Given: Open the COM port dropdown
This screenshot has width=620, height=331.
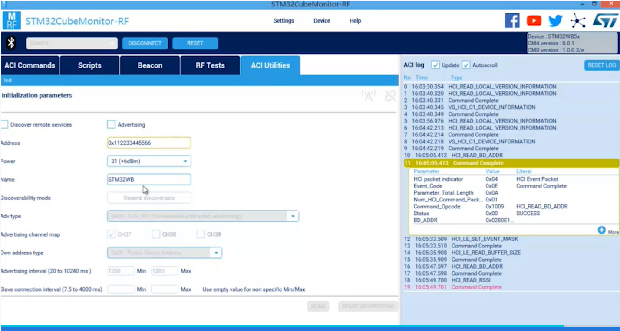Looking at the screenshot, I should coord(72,43).
